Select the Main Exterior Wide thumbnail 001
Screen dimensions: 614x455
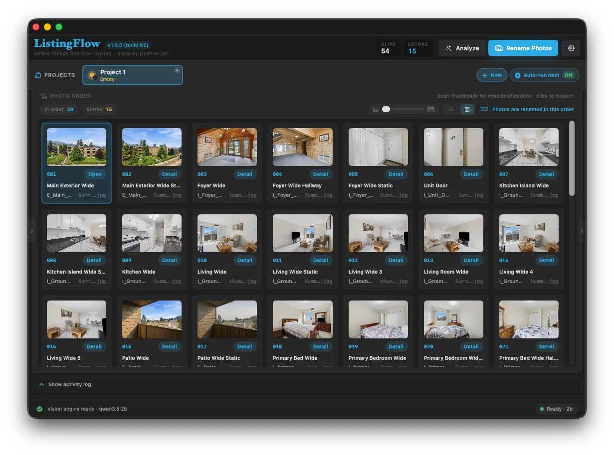click(76, 147)
